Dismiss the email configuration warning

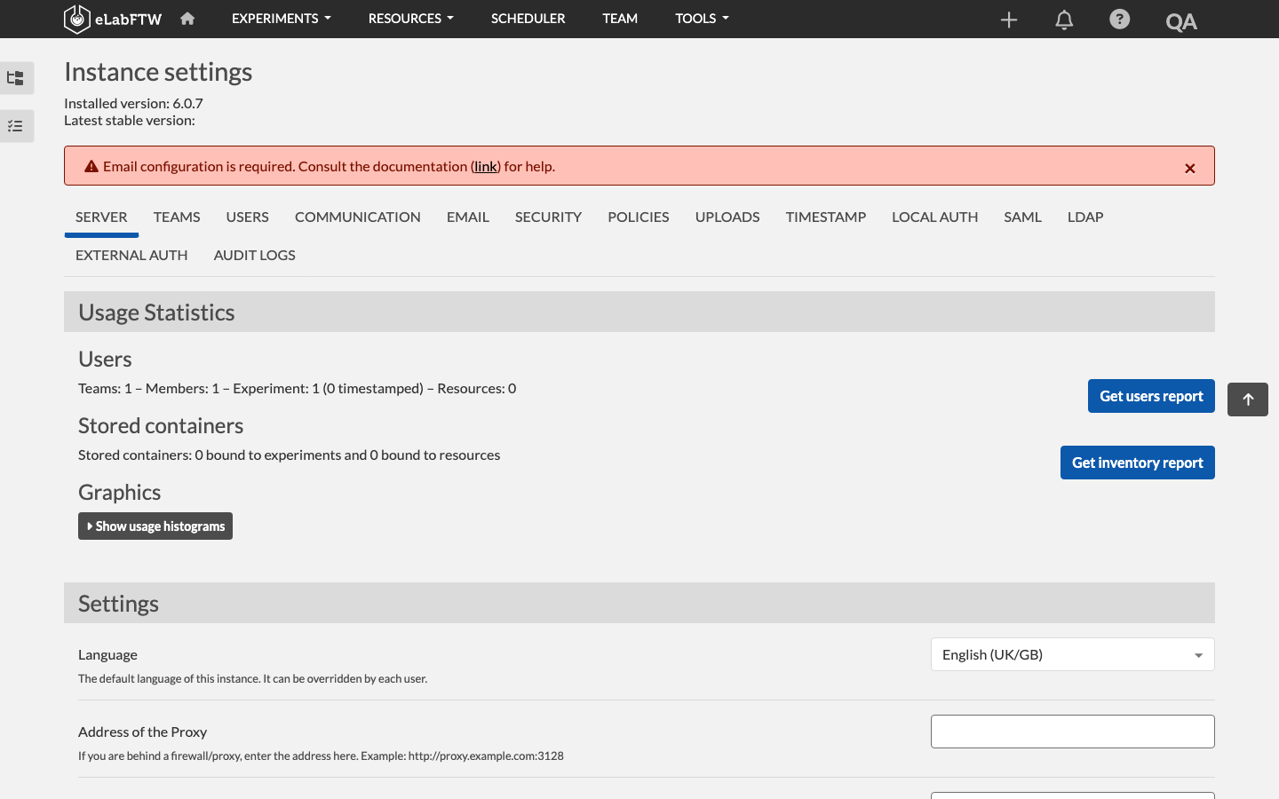pyautogui.click(x=1190, y=168)
